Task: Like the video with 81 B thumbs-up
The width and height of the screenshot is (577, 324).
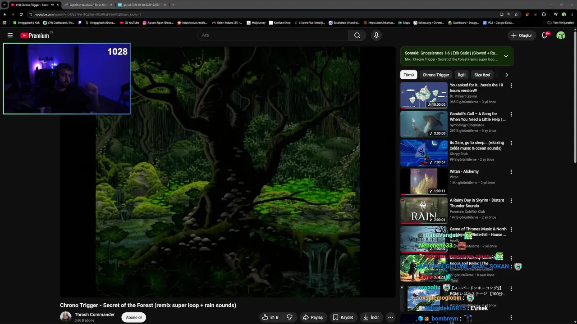Action: 270,317
